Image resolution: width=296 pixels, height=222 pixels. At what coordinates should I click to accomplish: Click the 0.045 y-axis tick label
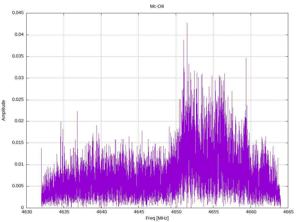[18, 13]
